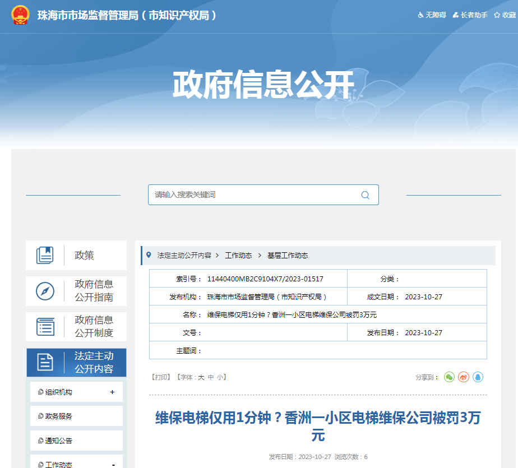Click the search magnifier icon
The width and height of the screenshot is (518, 468).
pos(365,195)
